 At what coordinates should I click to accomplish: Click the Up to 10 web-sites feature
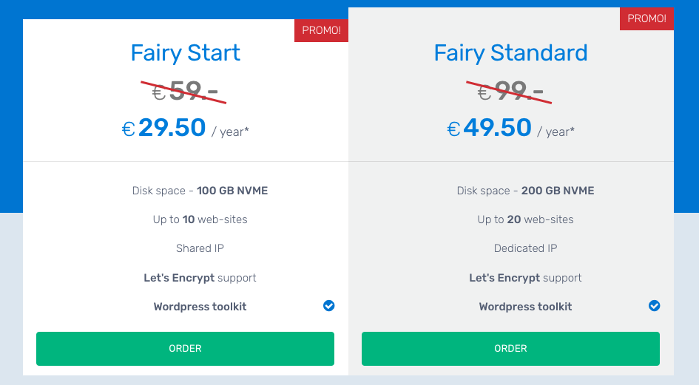tap(200, 219)
